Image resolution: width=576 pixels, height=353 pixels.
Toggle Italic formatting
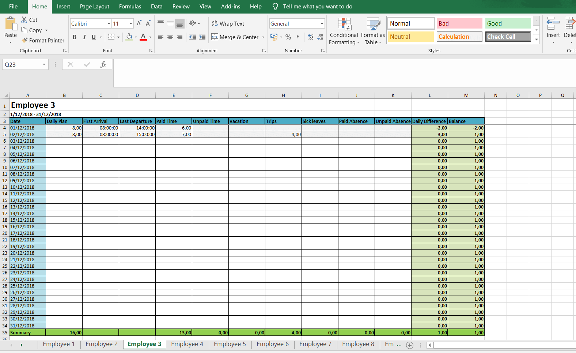click(x=84, y=37)
